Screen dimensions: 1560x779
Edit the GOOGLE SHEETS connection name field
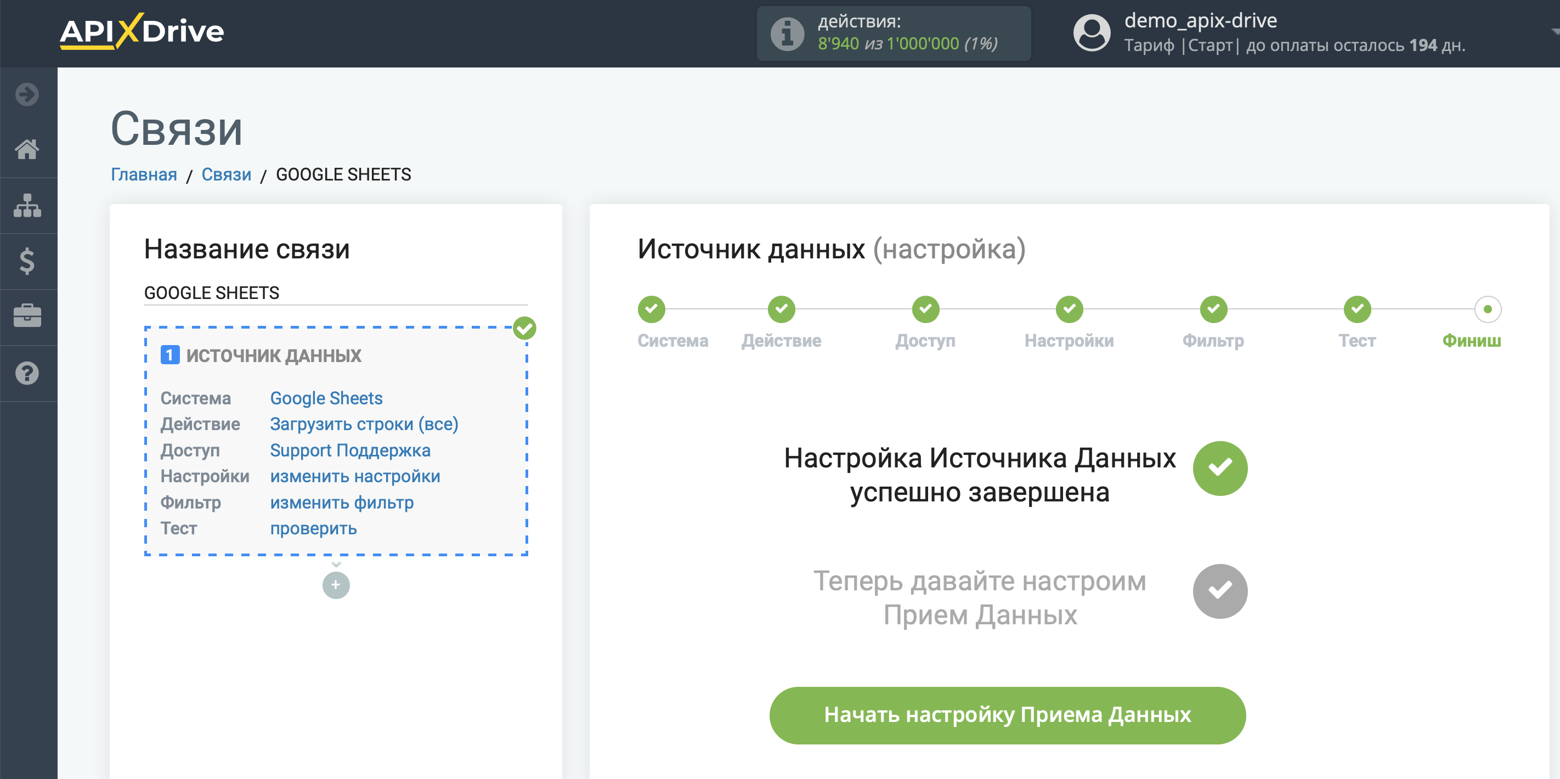pyautogui.click(x=336, y=293)
